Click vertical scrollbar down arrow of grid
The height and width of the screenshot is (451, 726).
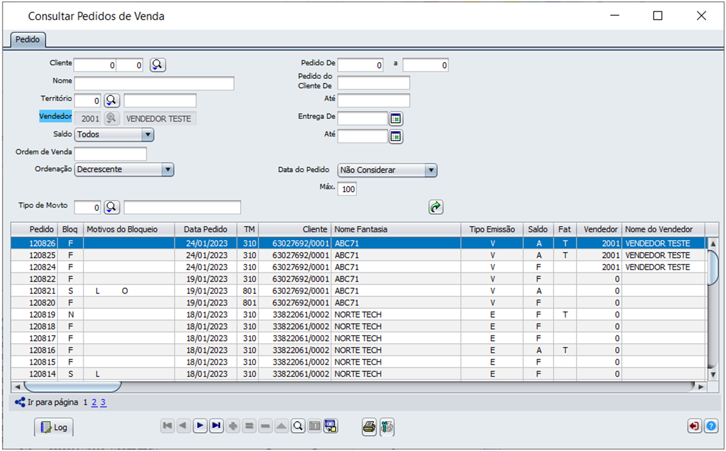(x=713, y=374)
